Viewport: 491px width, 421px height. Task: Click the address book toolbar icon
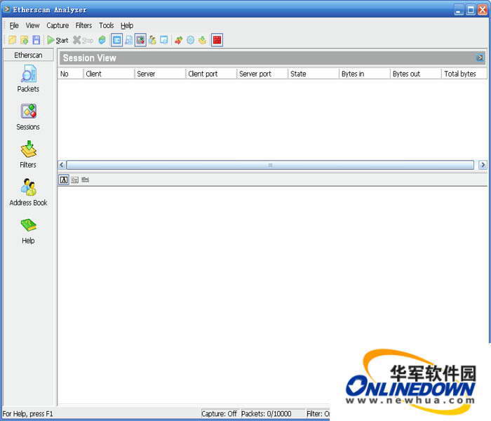[x=152, y=40]
